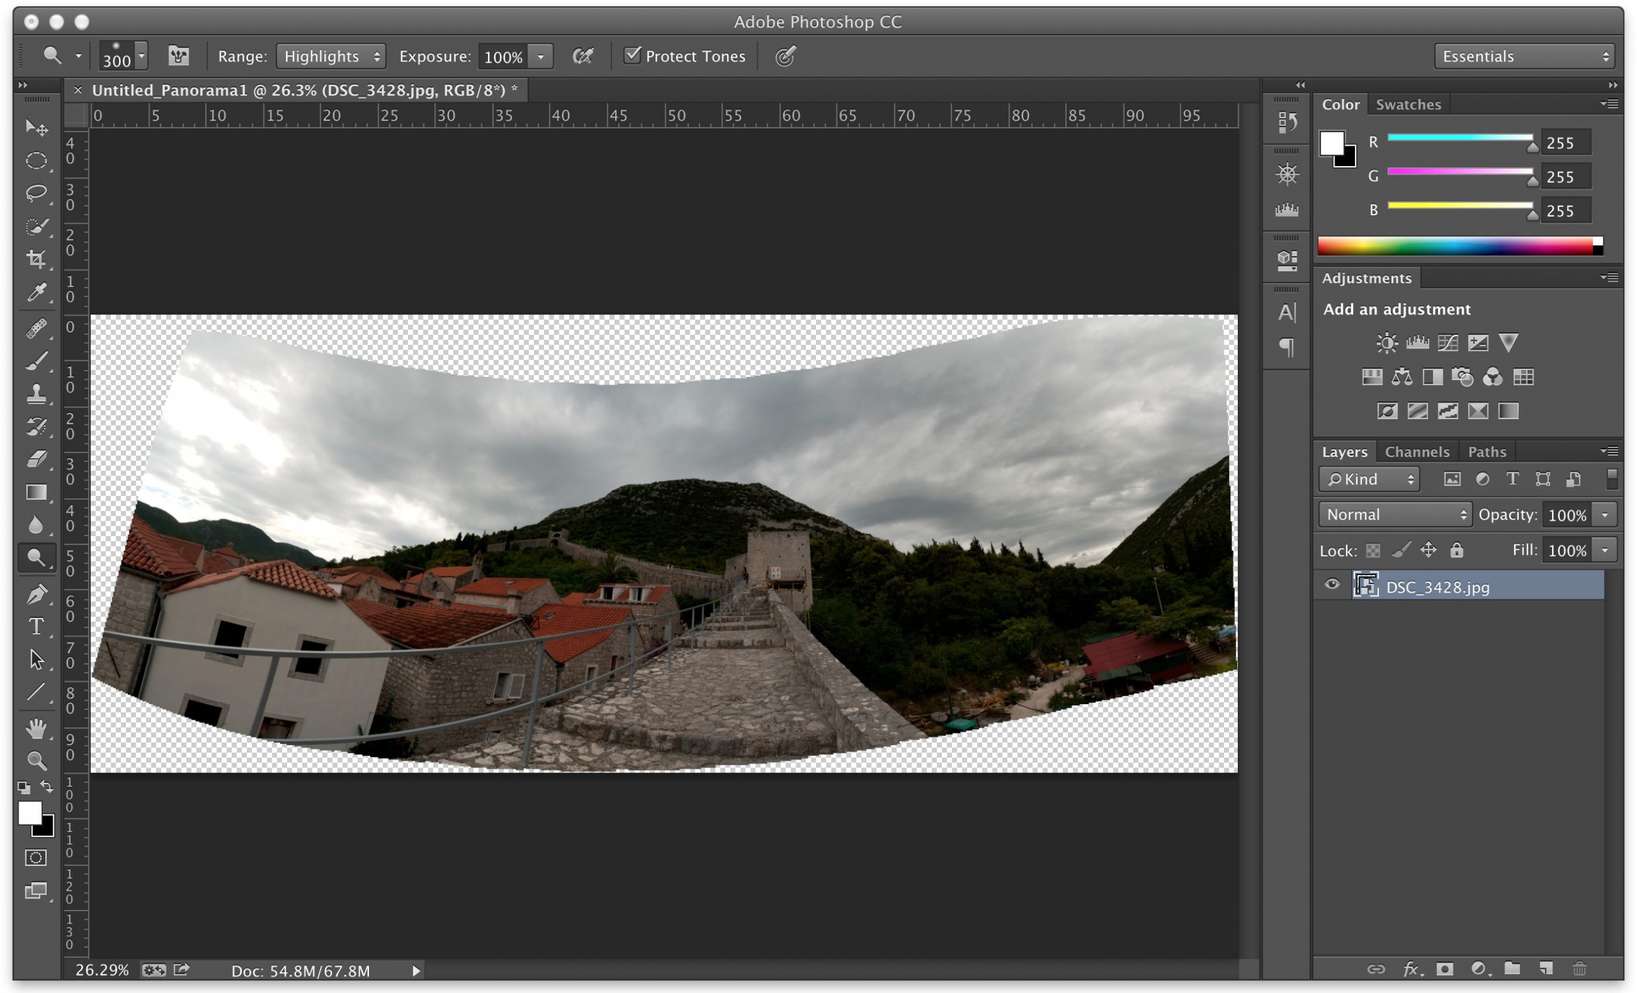This screenshot has width=1637, height=993.
Task: Open the tool preset picker arrow
Action: 79,56
